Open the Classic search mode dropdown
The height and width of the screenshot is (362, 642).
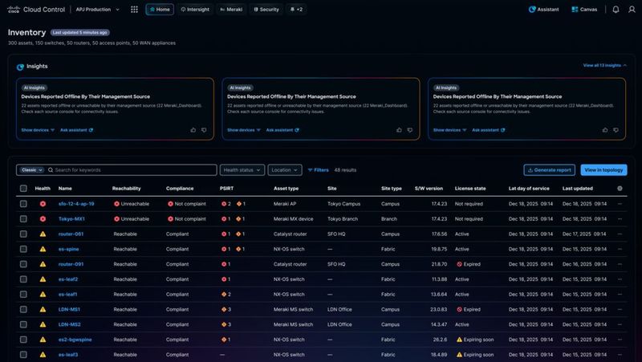pos(32,170)
